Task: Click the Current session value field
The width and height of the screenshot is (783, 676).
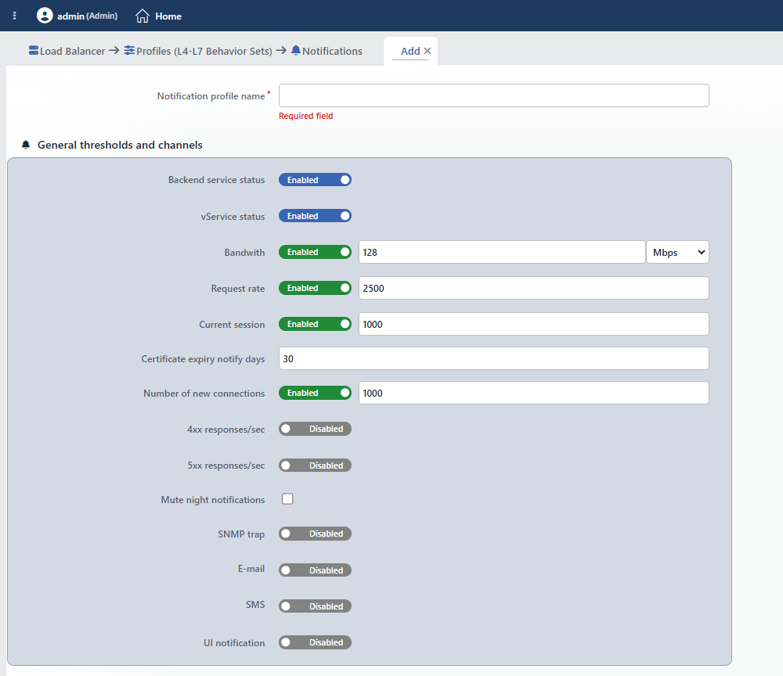Action: 534,324
